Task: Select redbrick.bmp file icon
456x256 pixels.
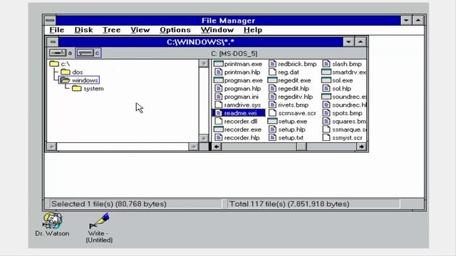Action: 272,64
